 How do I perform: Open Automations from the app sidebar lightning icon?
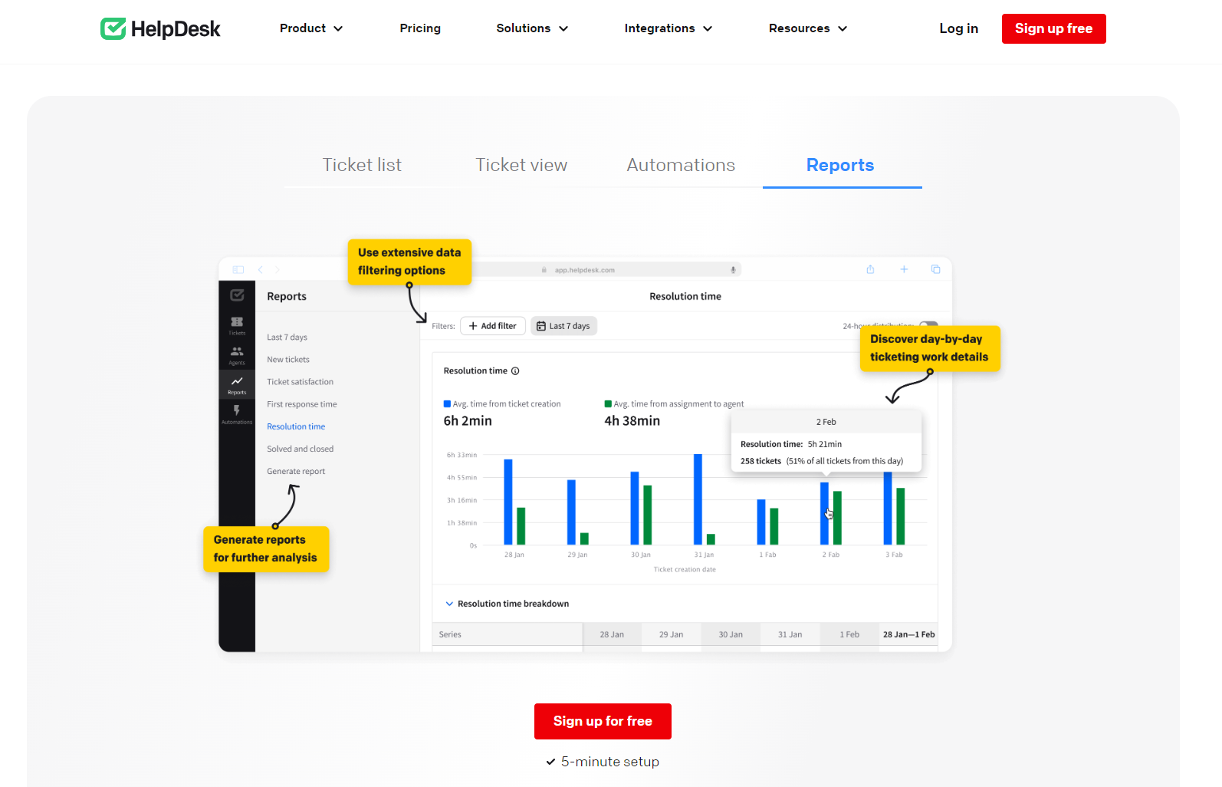pyautogui.click(x=237, y=414)
